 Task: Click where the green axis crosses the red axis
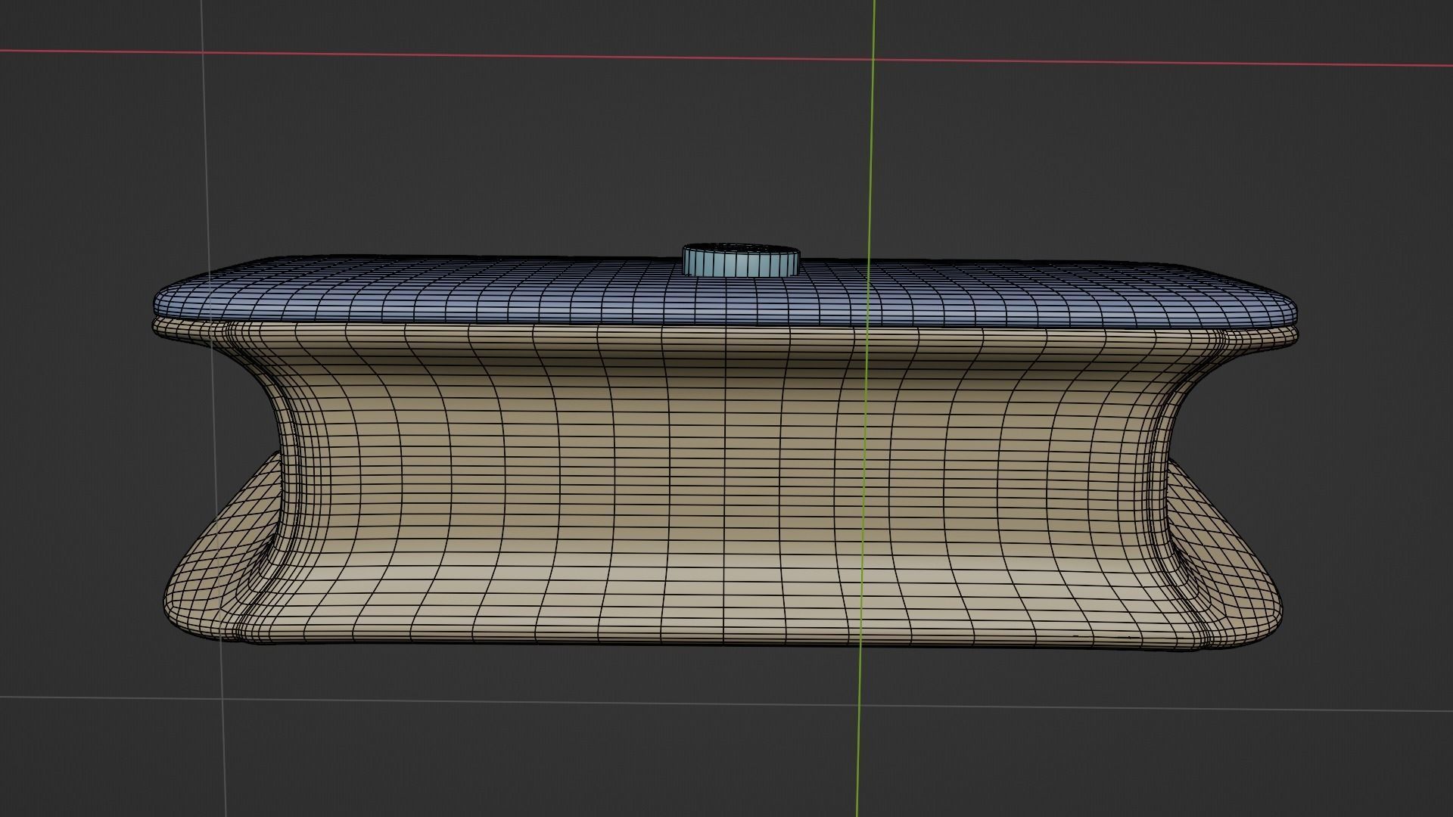coord(874,60)
